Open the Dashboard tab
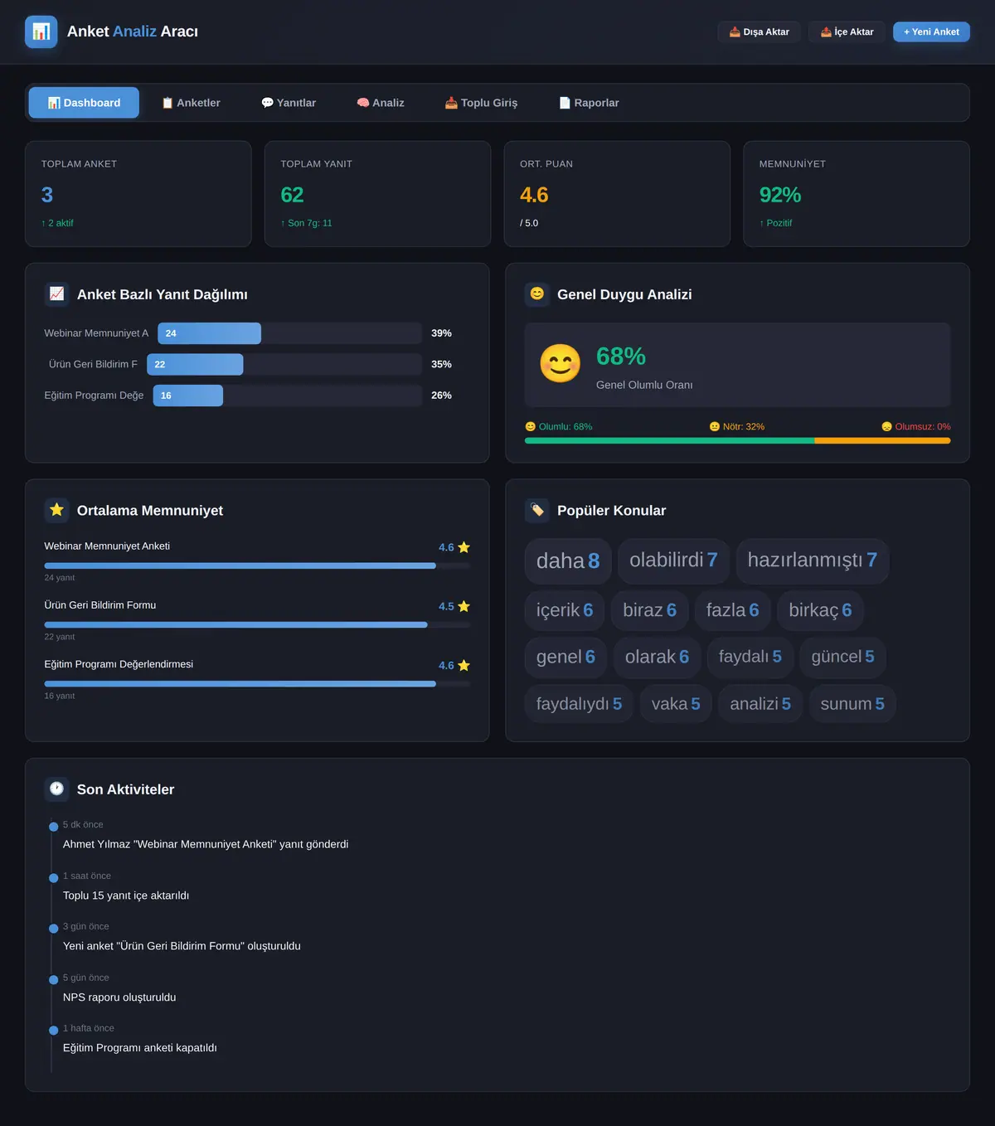 click(x=84, y=103)
